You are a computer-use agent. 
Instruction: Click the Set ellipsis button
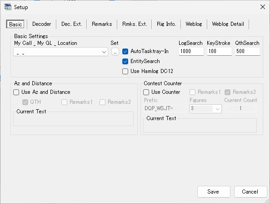coord(115,52)
